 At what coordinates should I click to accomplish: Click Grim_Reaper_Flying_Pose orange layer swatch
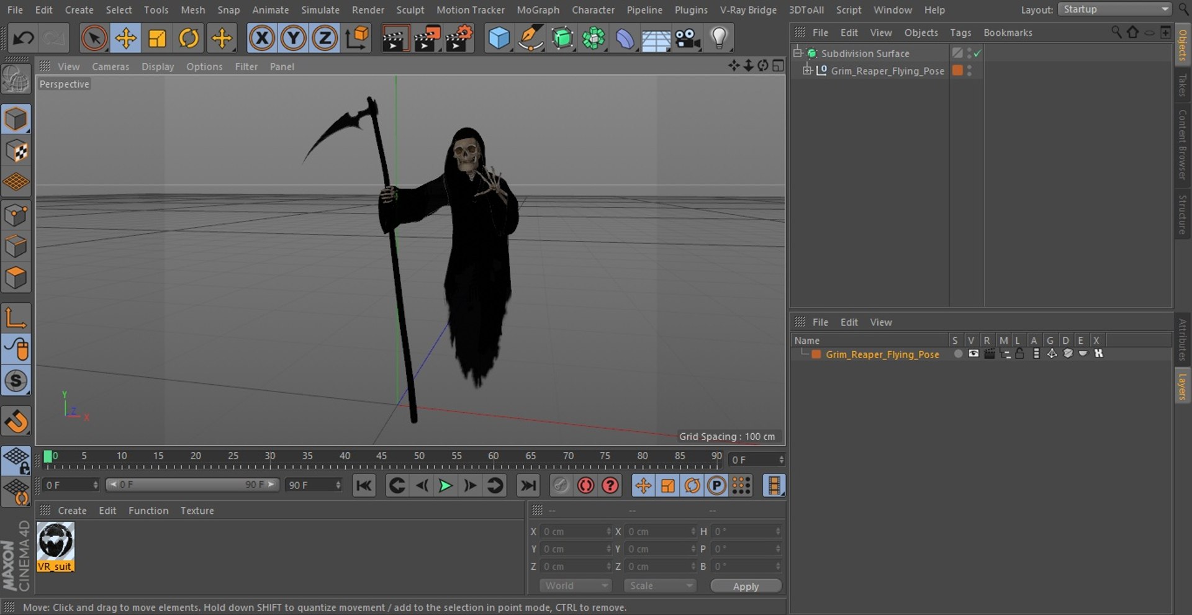(x=957, y=70)
